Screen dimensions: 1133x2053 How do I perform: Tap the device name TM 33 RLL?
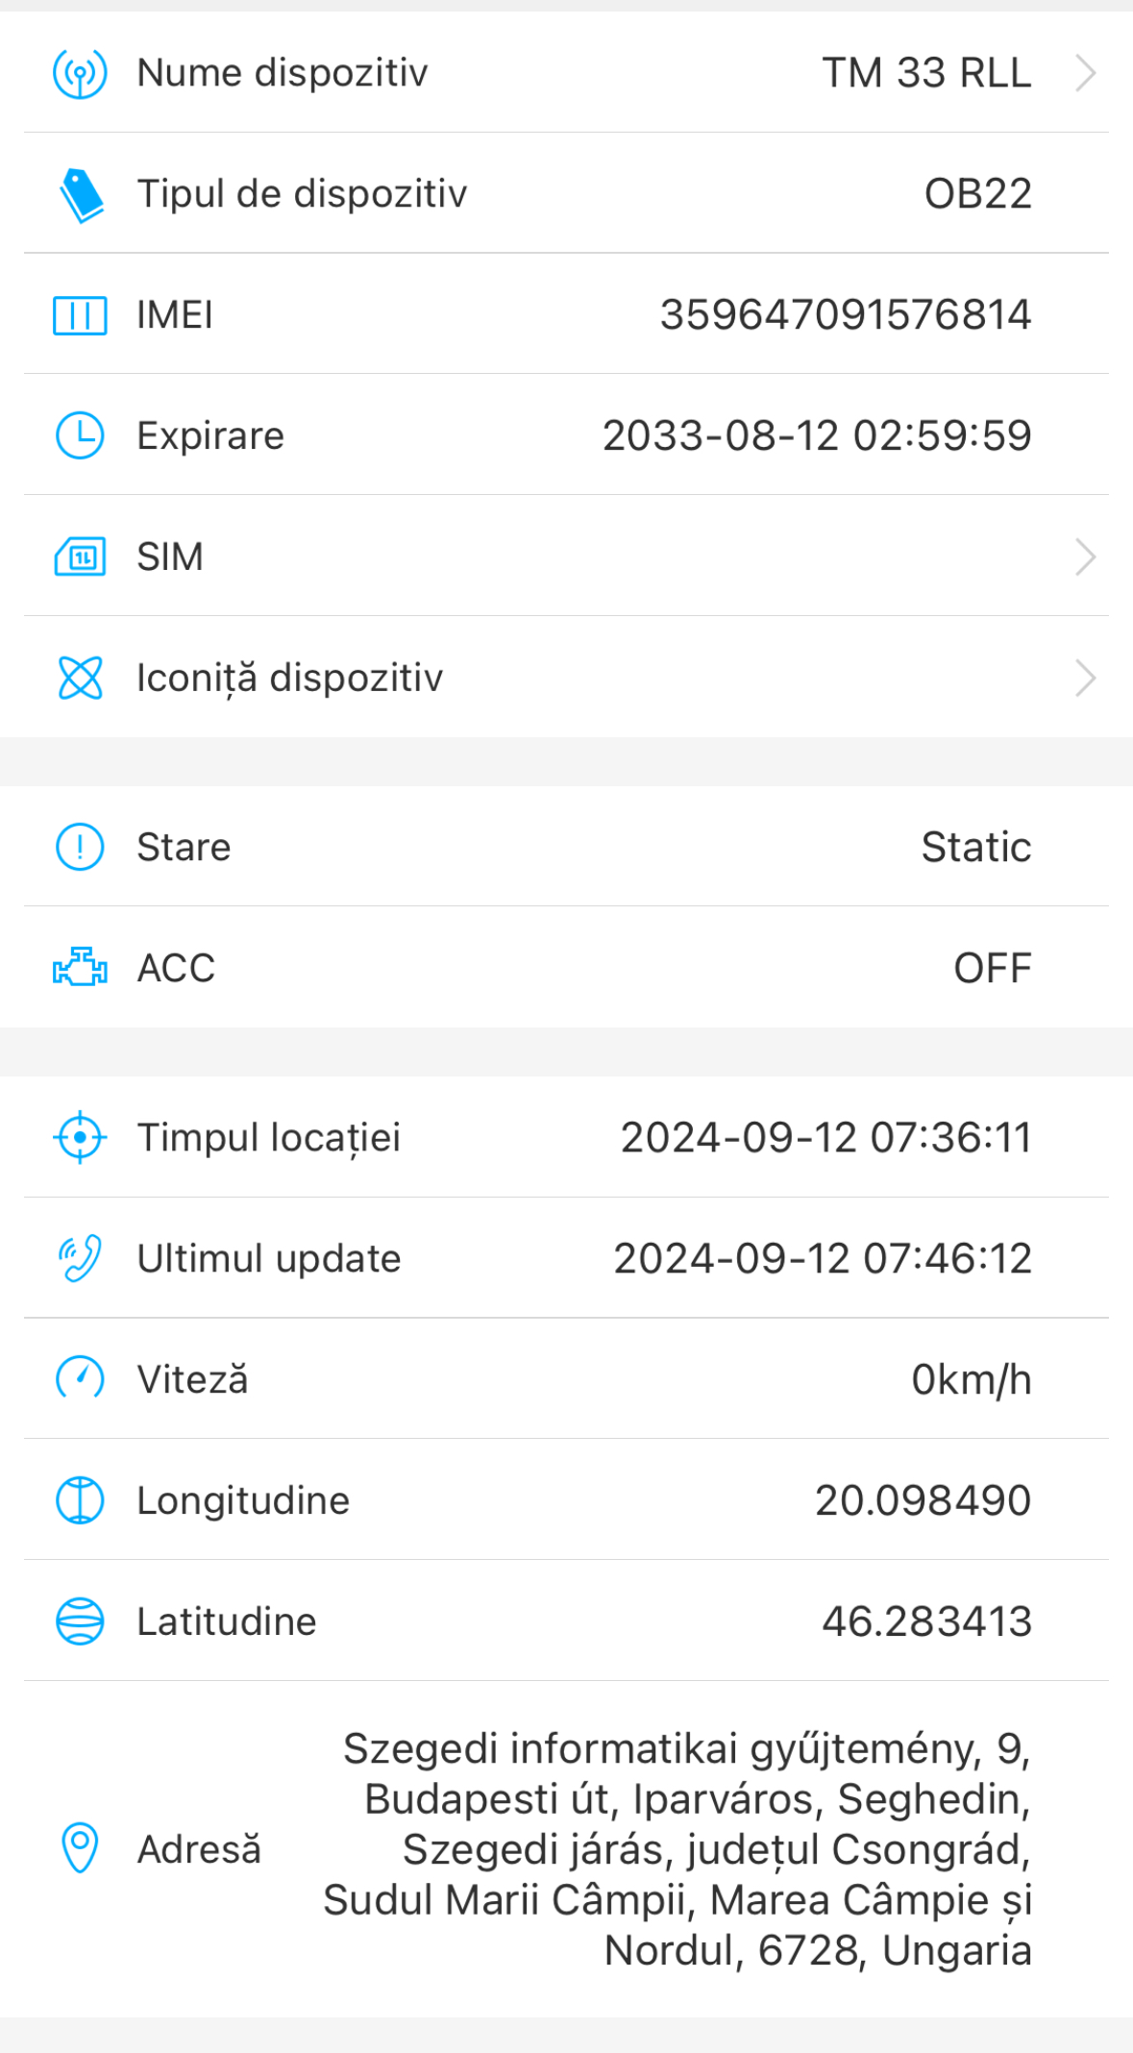926,73
